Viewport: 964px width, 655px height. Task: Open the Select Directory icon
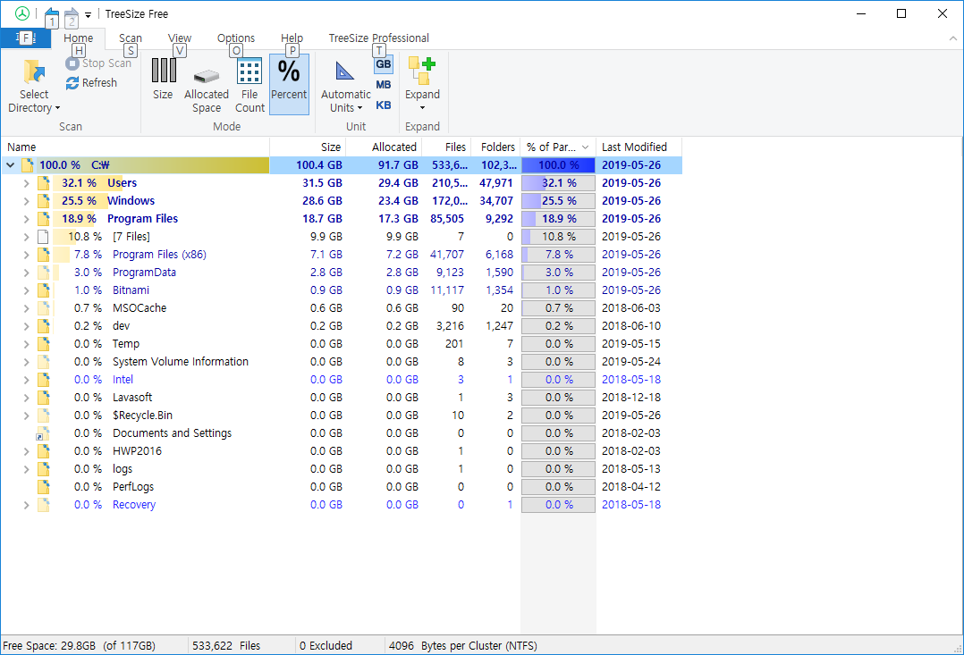click(x=34, y=71)
